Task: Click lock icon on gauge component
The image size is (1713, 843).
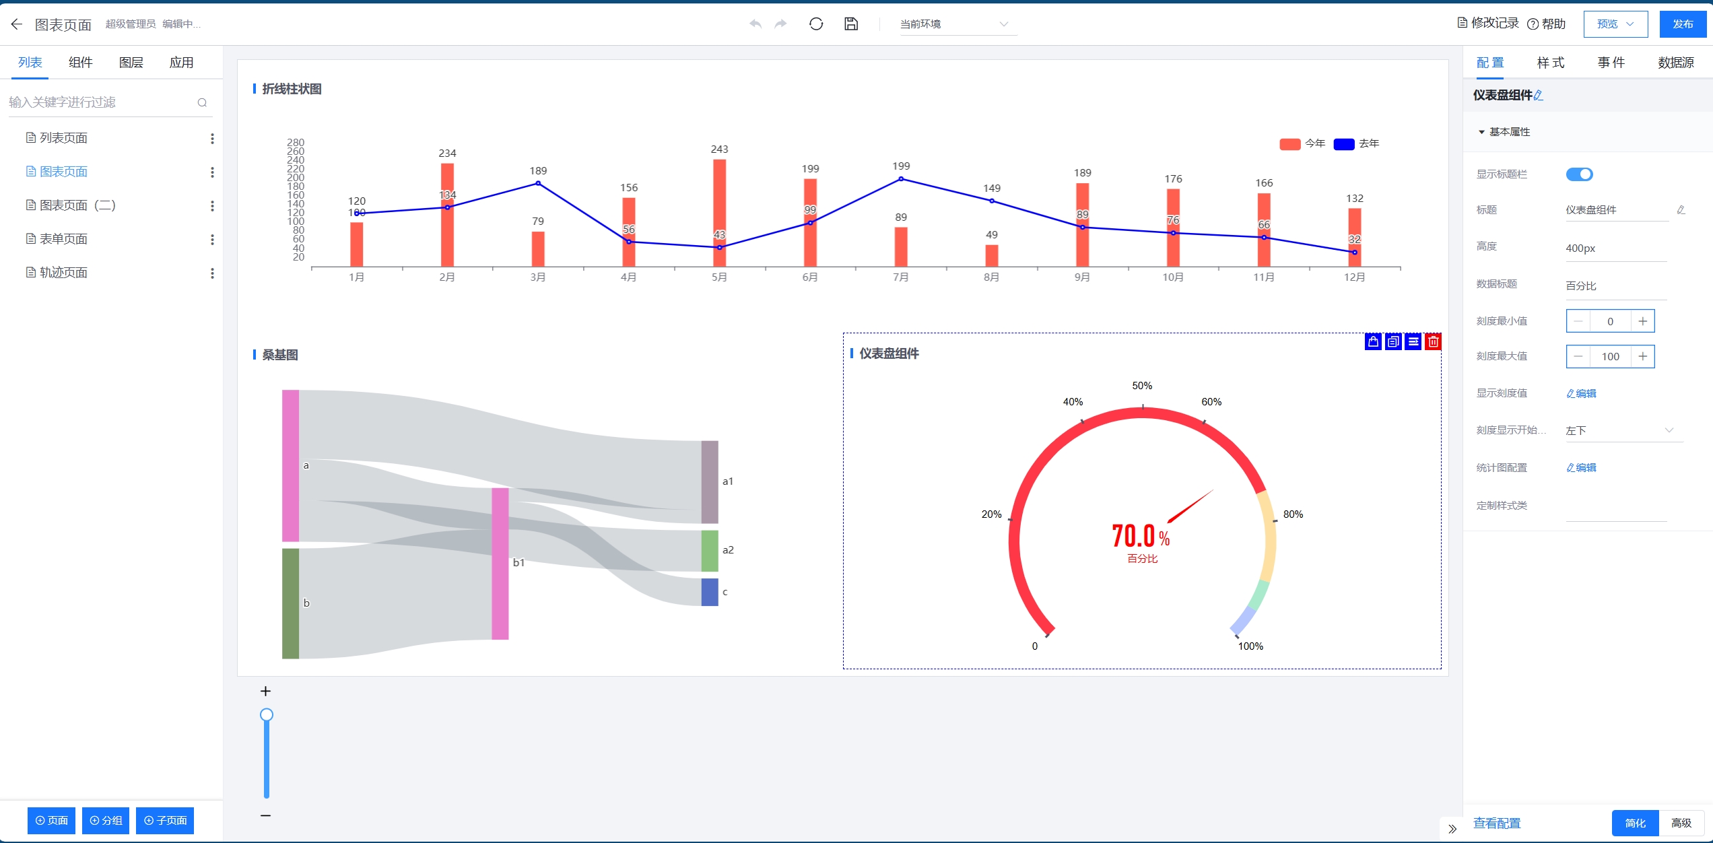Action: click(1373, 342)
